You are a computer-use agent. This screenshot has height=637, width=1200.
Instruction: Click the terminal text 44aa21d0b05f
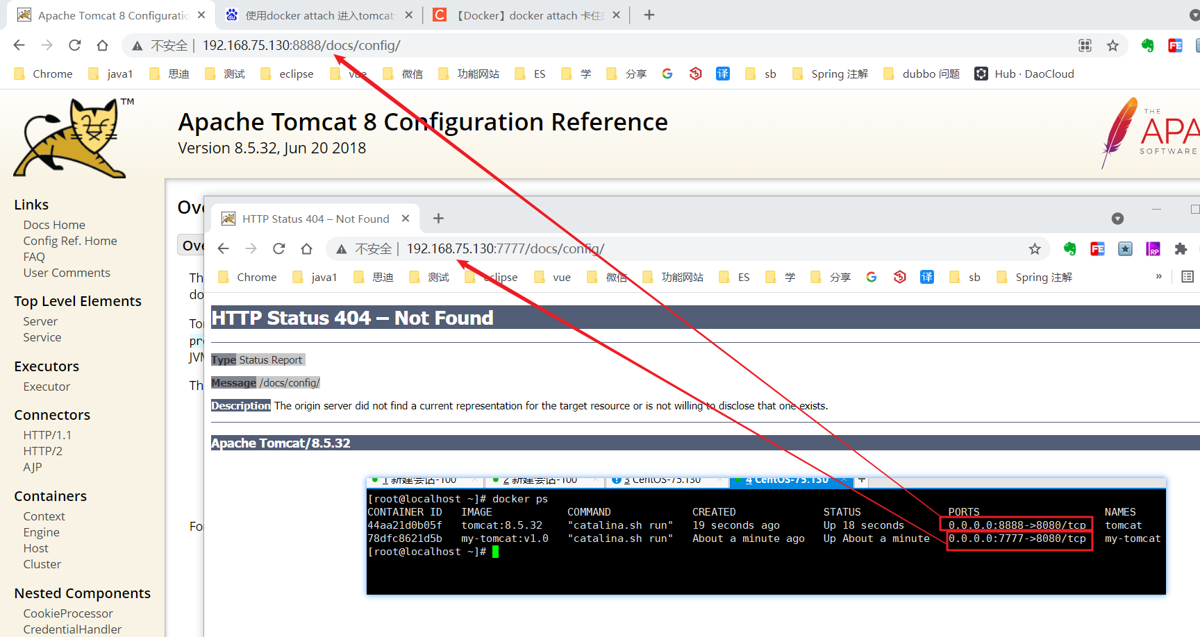click(x=405, y=525)
